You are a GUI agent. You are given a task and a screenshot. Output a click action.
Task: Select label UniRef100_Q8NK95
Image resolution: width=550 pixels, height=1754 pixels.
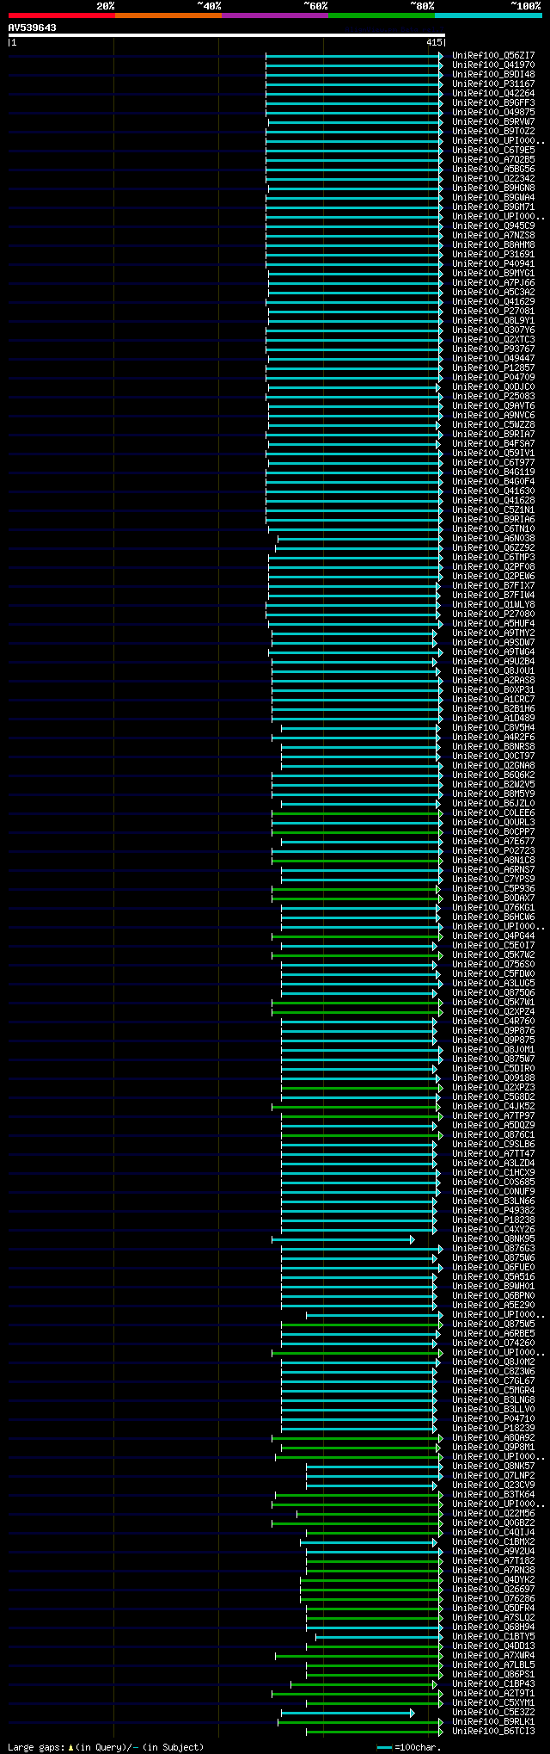[x=493, y=1238]
